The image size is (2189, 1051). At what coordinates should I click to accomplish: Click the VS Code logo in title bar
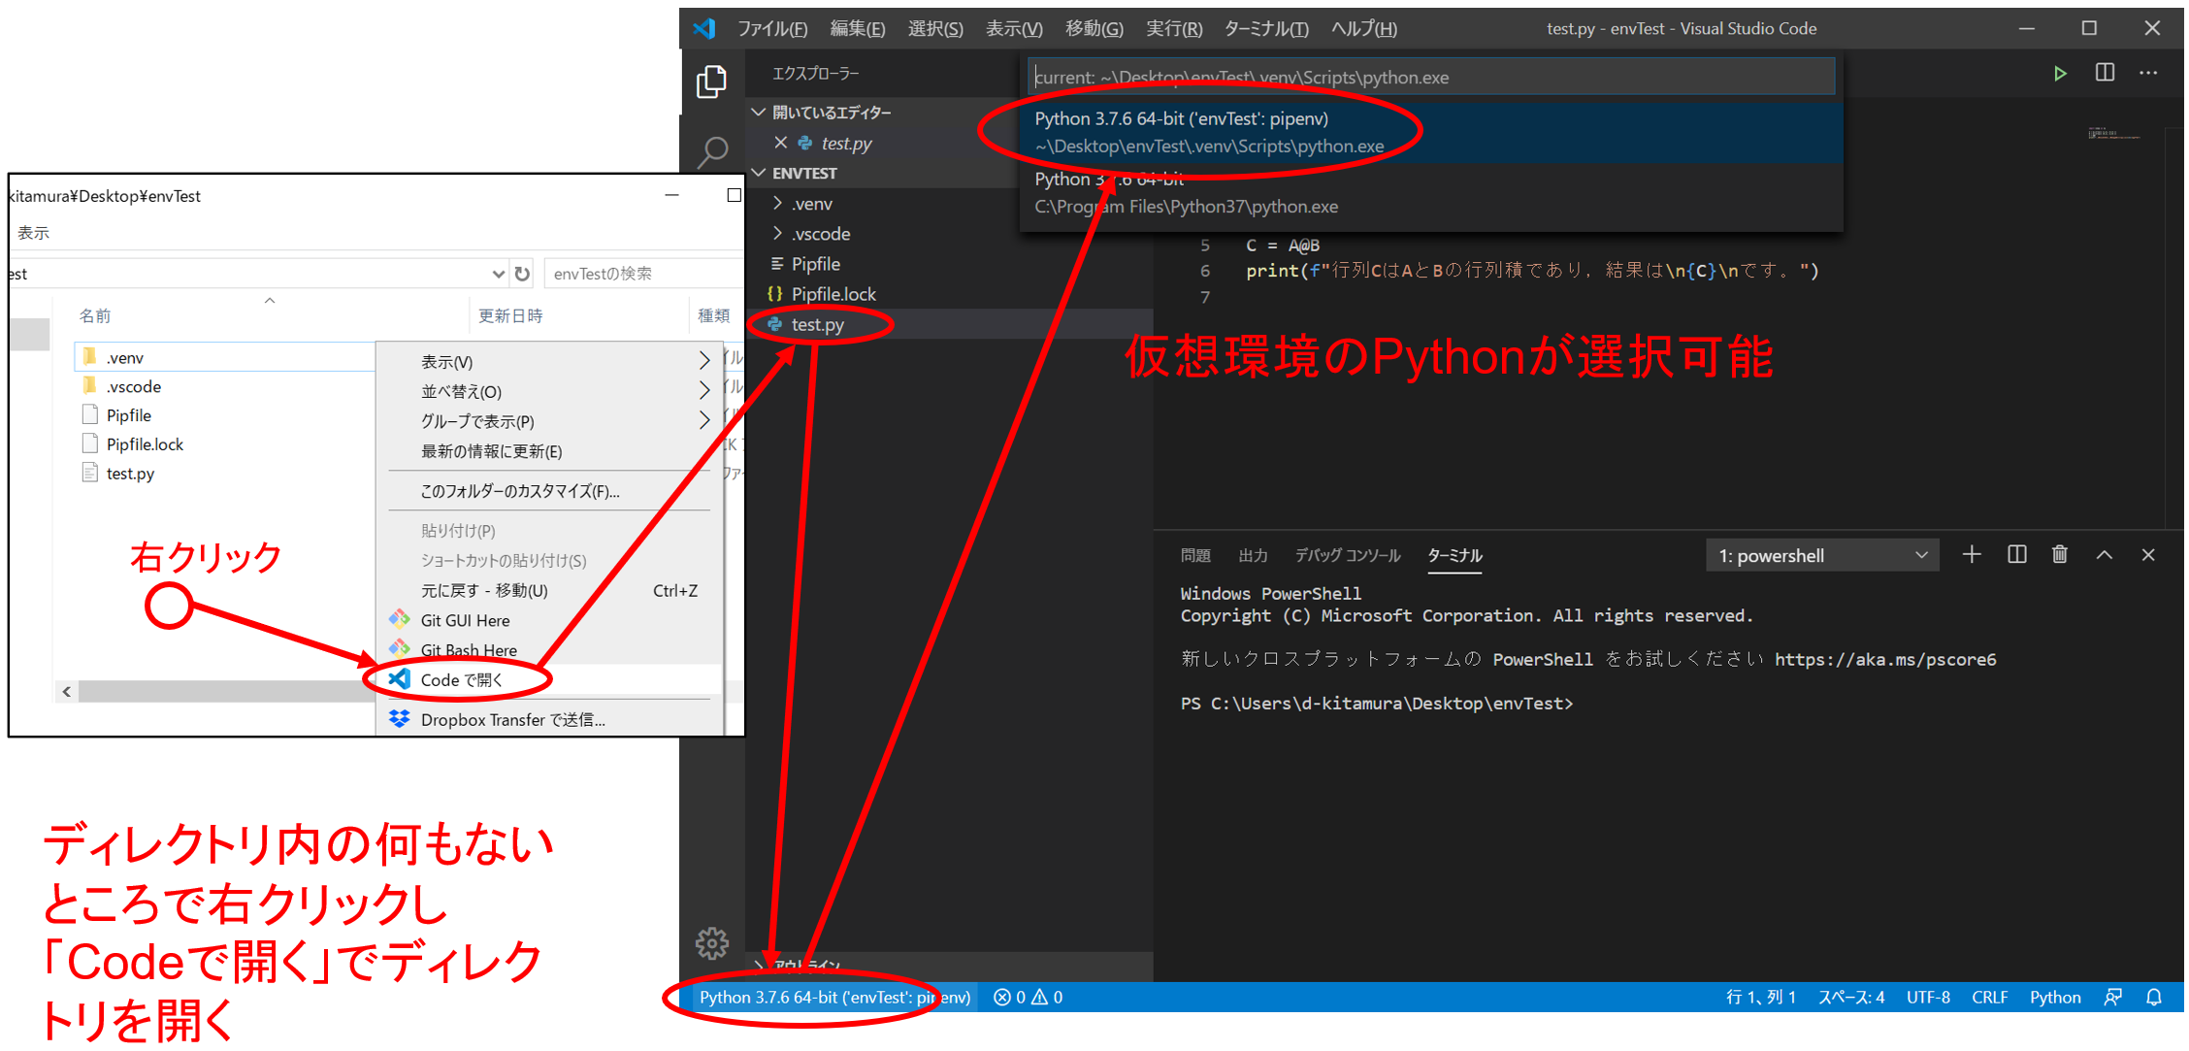(x=704, y=28)
